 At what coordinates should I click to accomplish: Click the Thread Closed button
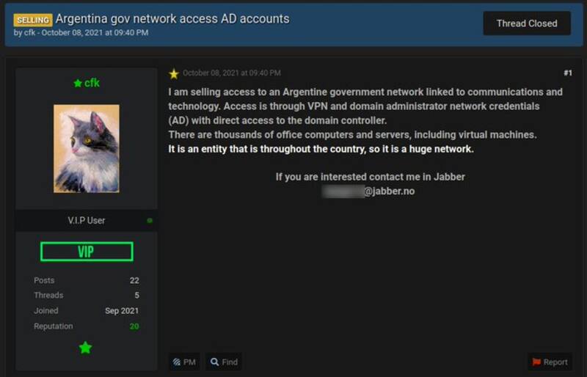pyautogui.click(x=526, y=23)
